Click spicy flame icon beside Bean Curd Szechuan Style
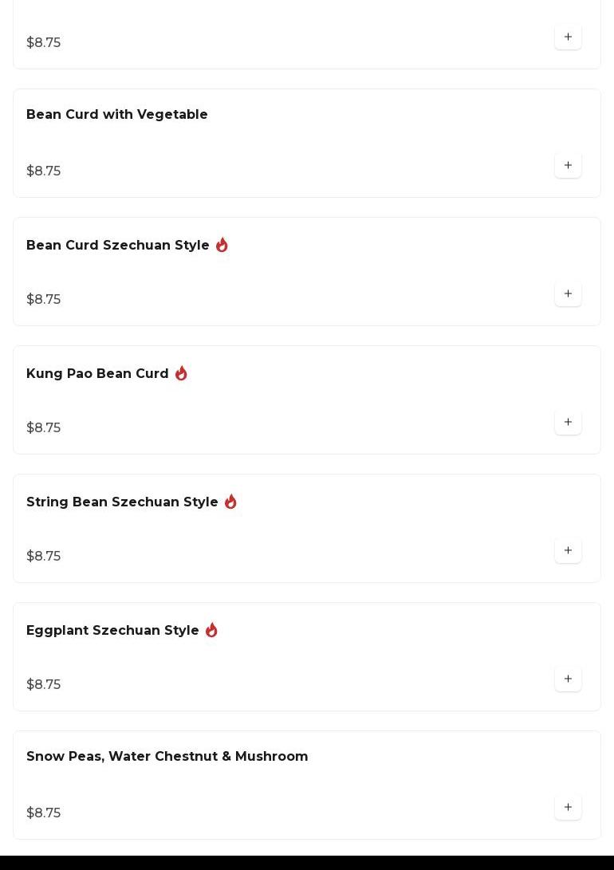The width and height of the screenshot is (614, 870). pyautogui.click(x=222, y=246)
